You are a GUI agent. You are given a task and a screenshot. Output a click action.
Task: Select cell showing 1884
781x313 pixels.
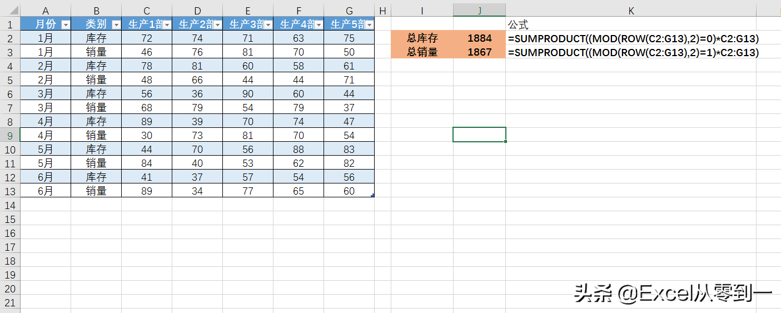coord(479,38)
